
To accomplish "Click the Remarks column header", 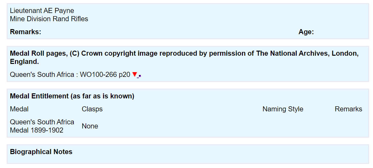I will (x=348, y=109).
